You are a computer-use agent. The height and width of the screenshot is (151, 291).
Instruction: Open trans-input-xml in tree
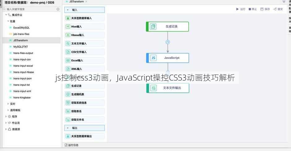coord(22,91)
